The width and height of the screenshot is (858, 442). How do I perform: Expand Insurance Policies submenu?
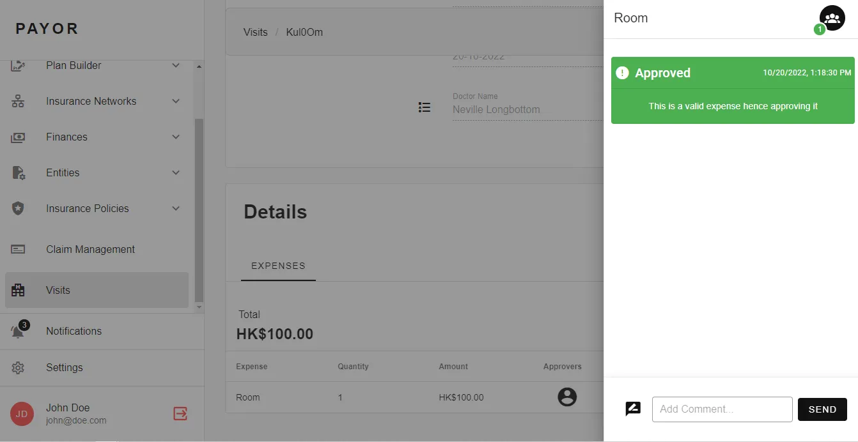(x=176, y=208)
